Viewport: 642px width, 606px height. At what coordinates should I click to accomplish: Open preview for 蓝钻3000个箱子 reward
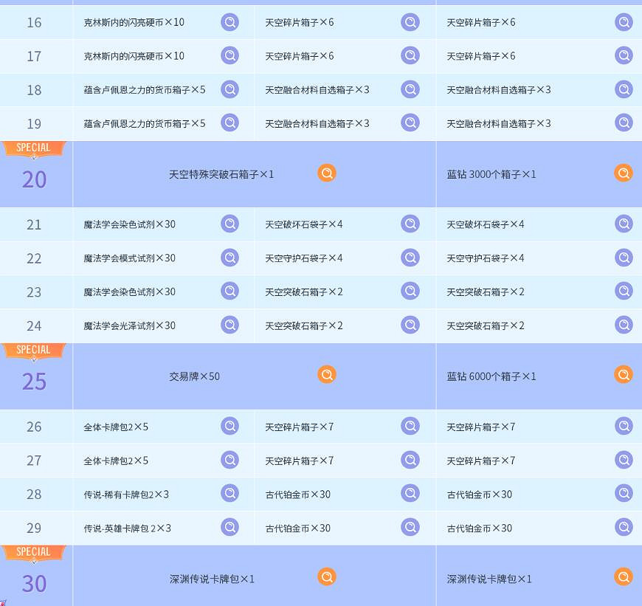624,173
